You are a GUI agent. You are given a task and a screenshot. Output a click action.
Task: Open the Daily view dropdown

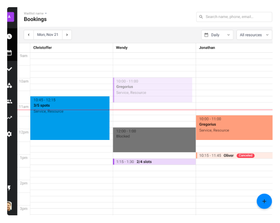click(217, 35)
